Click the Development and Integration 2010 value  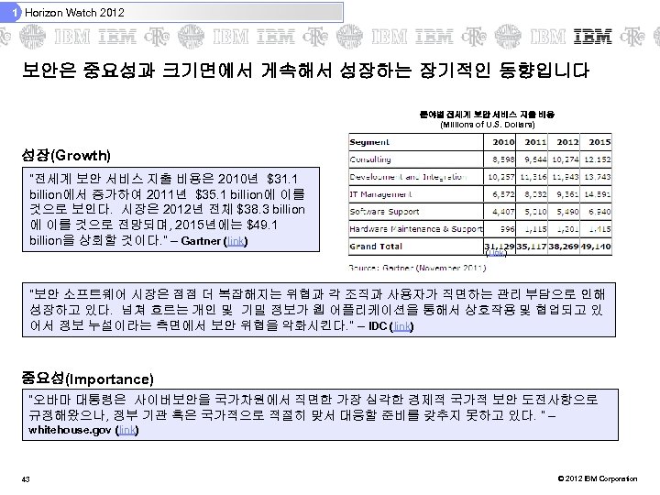pyautogui.click(x=500, y=177)
